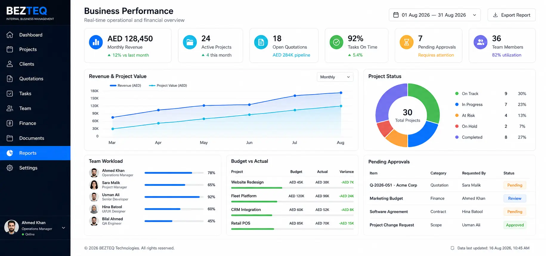Toggle the Revenue (AED) chart legend

125,86
